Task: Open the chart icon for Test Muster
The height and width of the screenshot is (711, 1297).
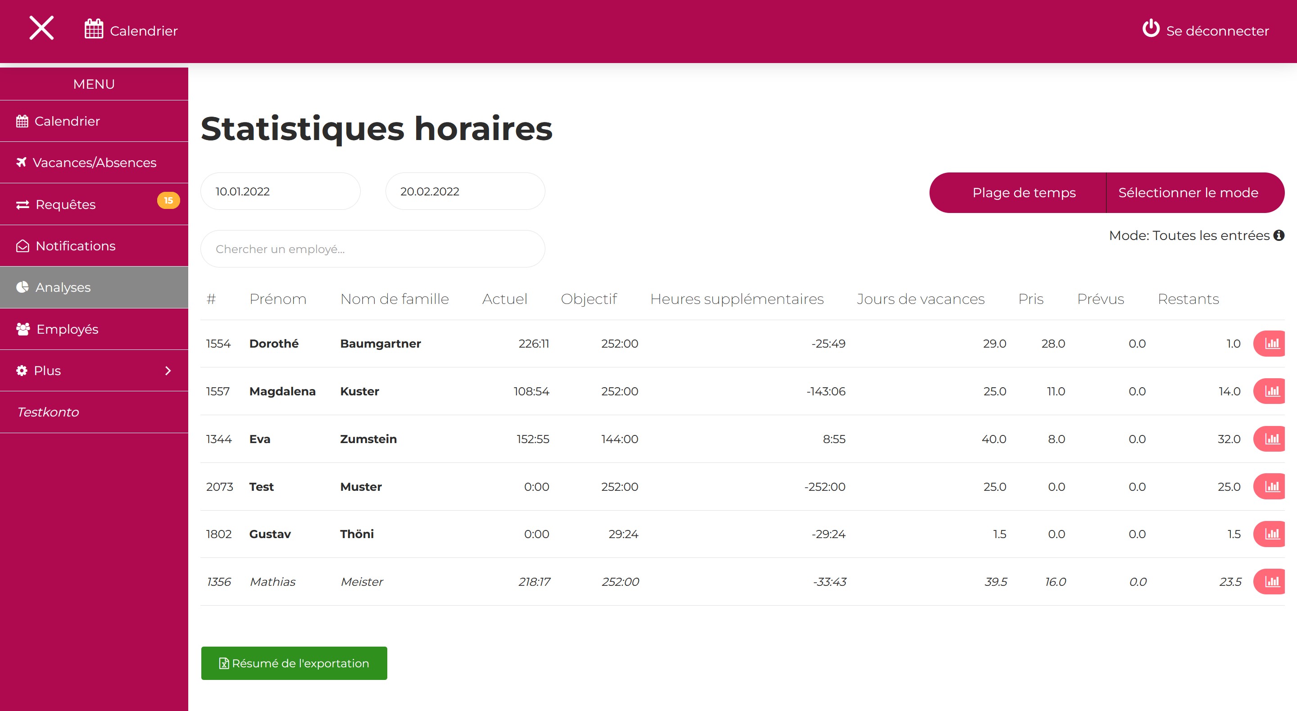Action: point(1271,487)
